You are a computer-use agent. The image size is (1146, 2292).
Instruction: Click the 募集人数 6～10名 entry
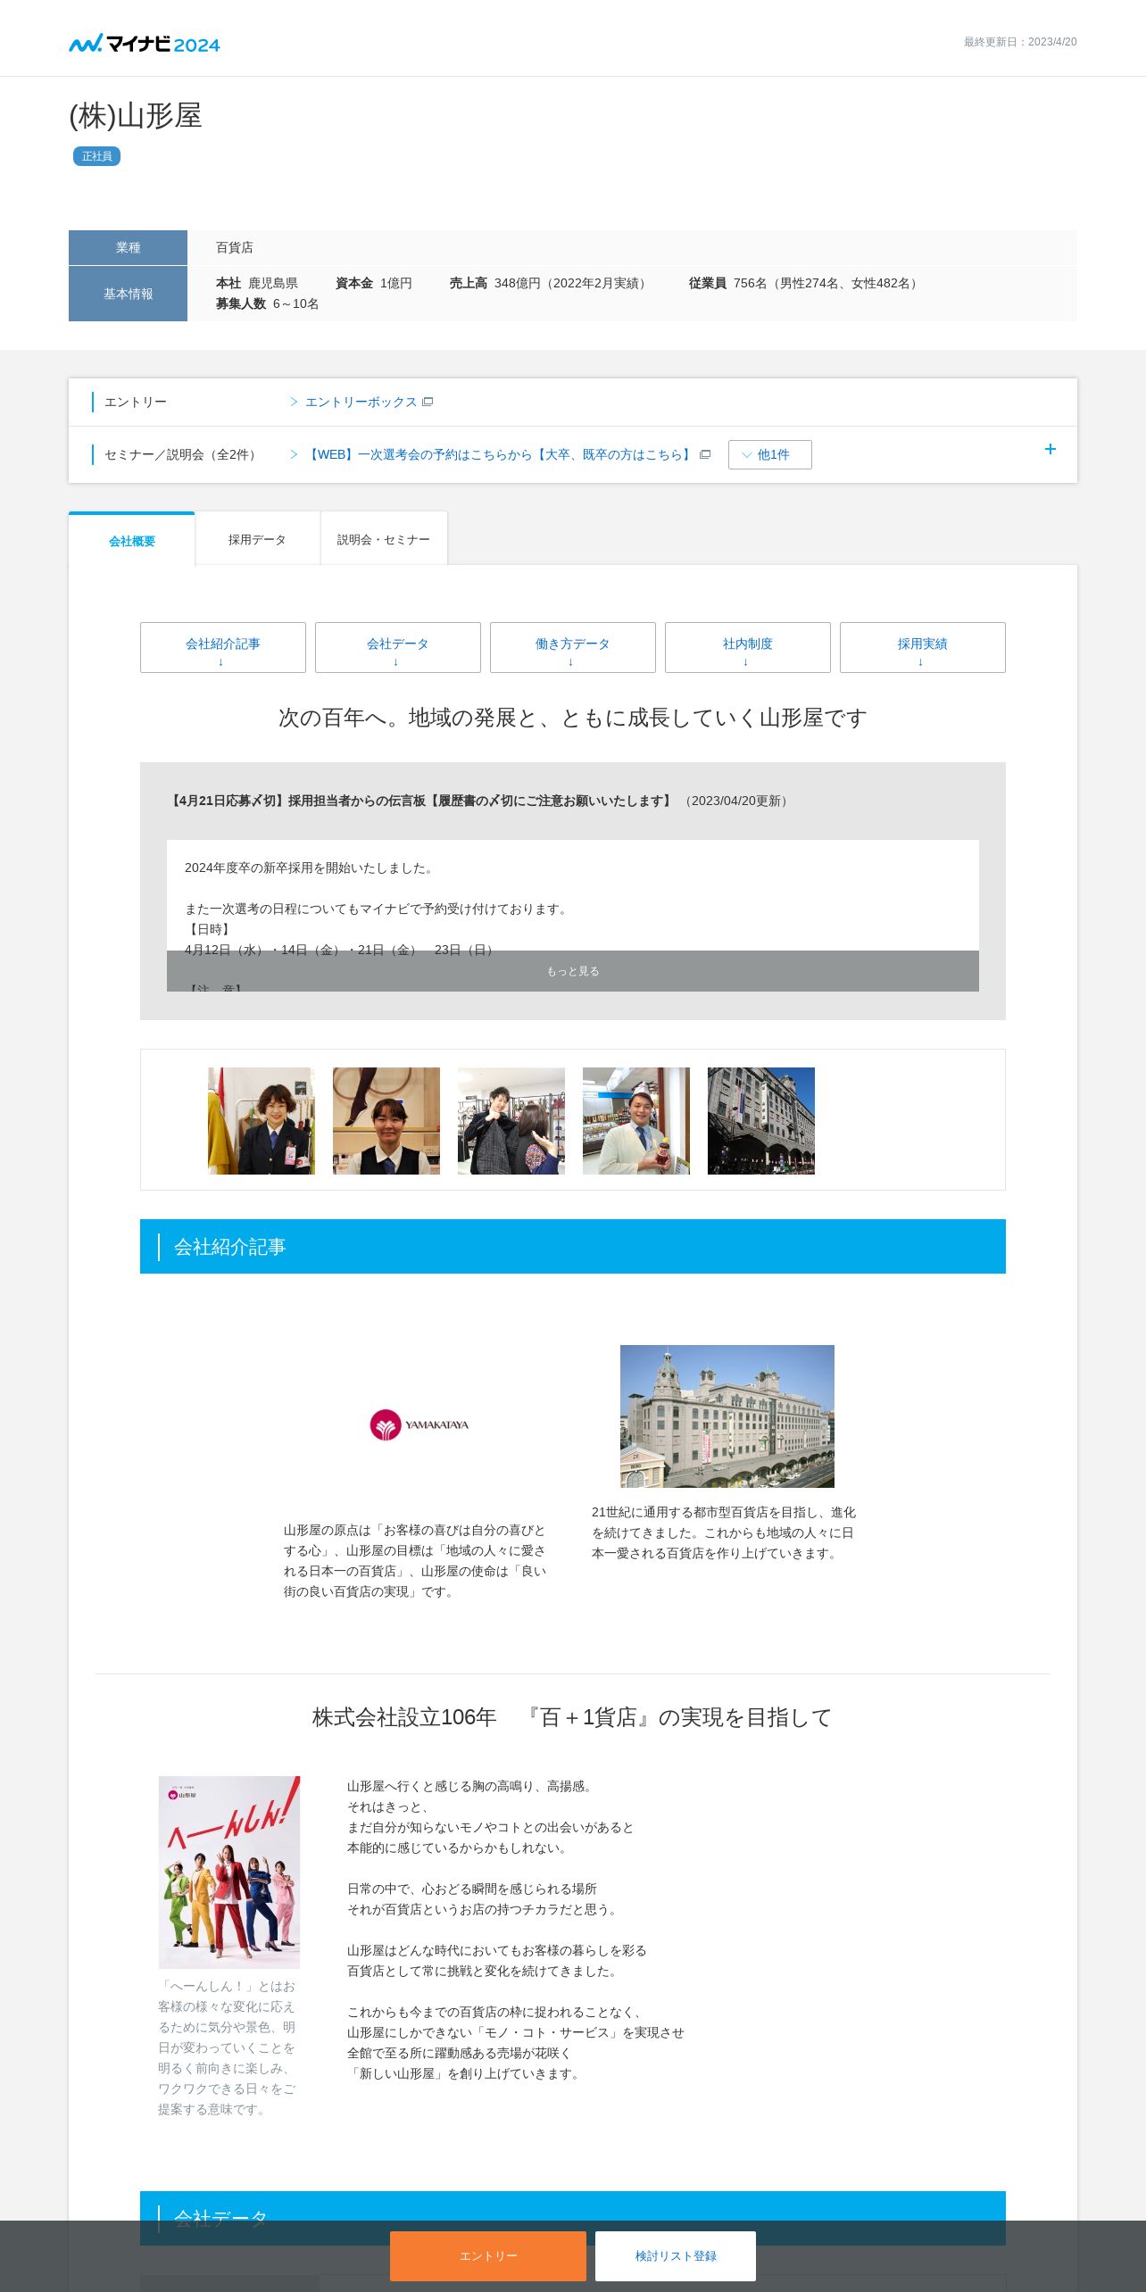267,303
